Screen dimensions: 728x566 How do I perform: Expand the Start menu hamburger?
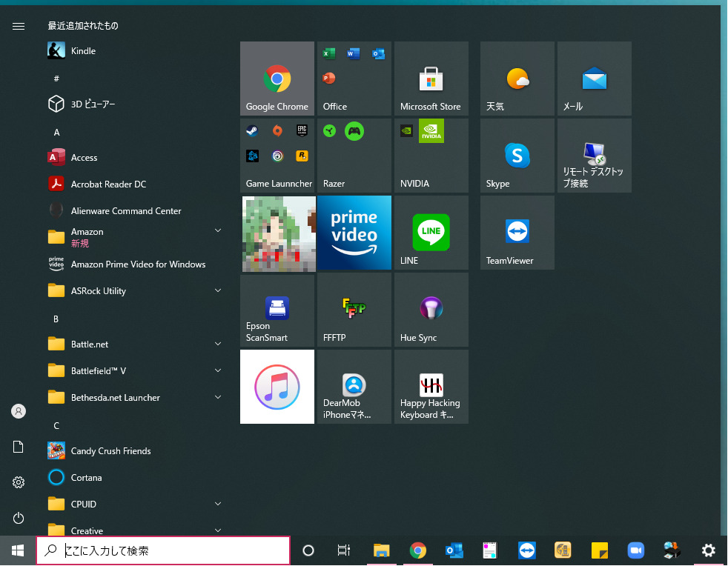19,26
